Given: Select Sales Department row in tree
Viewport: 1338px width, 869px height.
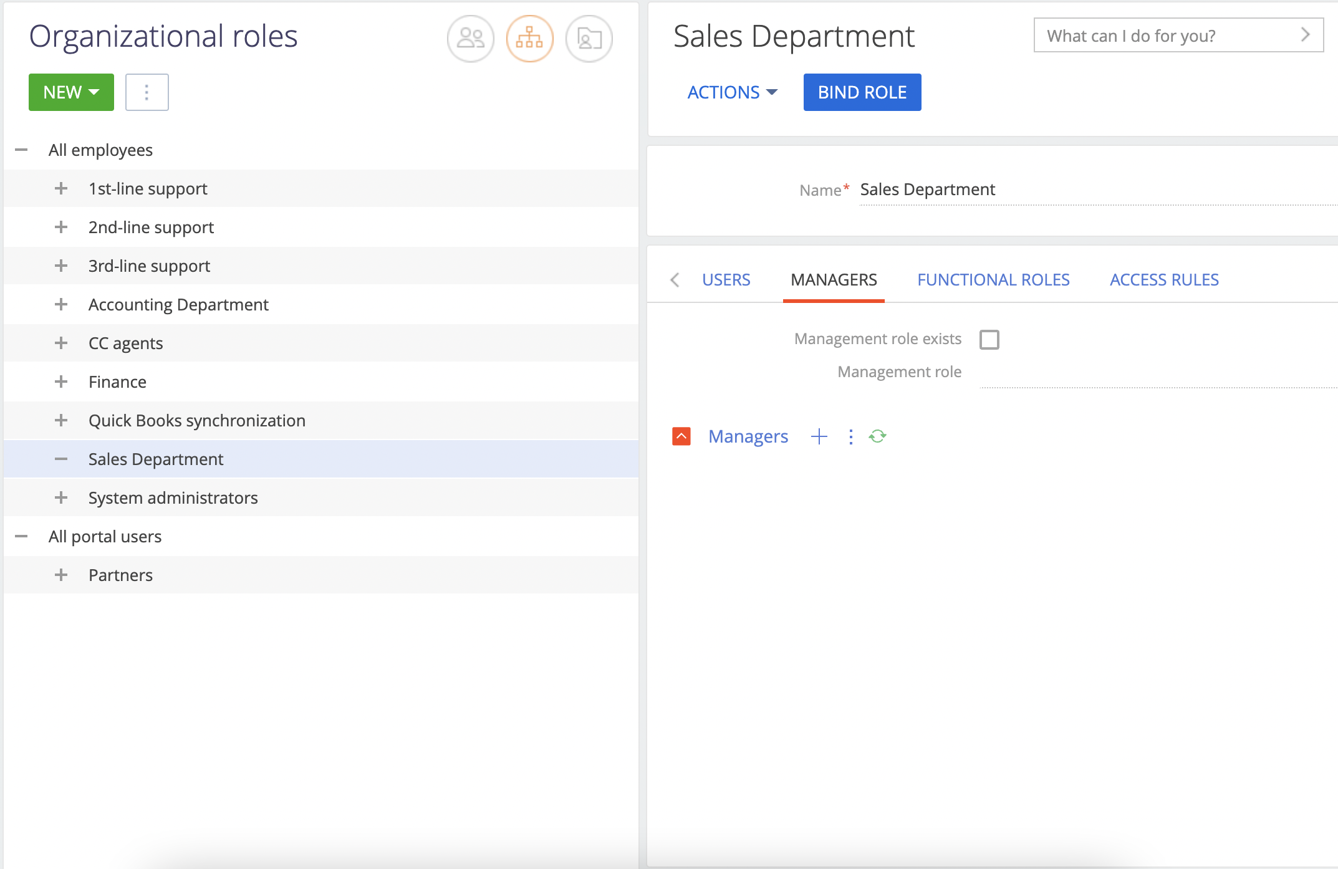Looking at the screenshot, I should tap(321, 459).
